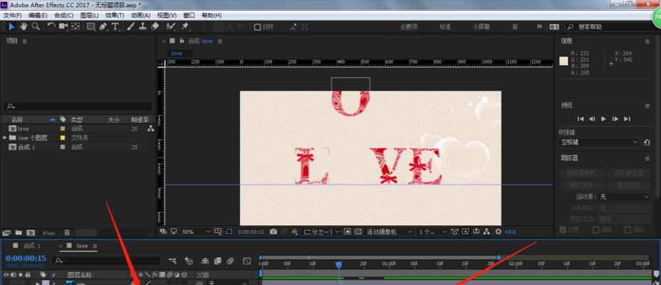The image size is (661, 285).
Task: Select the Brush tool
Action: click(x=130, y=26)
